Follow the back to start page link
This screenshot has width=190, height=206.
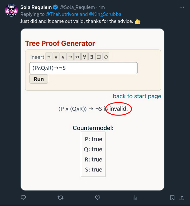pyautogui.click(x=137, y=96)
